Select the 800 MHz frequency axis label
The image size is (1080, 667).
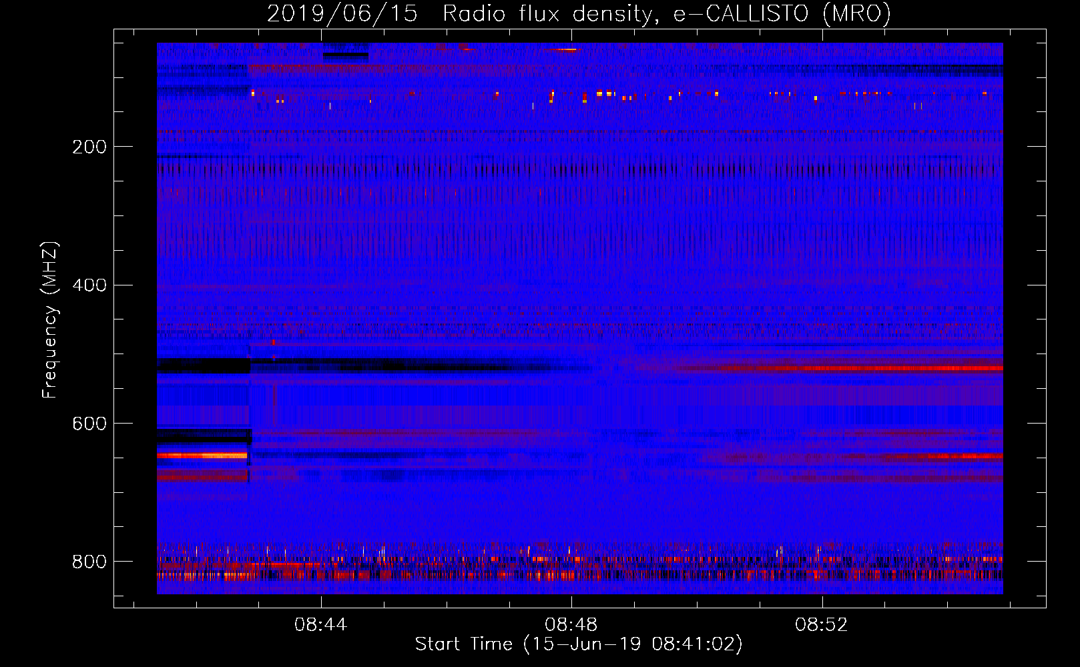click(89, 562)
